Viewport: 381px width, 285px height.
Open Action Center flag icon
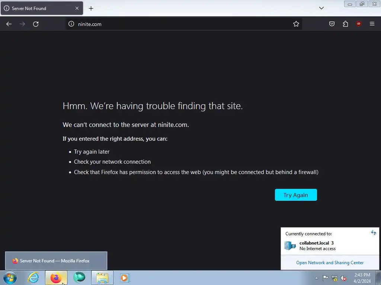click(325, 278)
